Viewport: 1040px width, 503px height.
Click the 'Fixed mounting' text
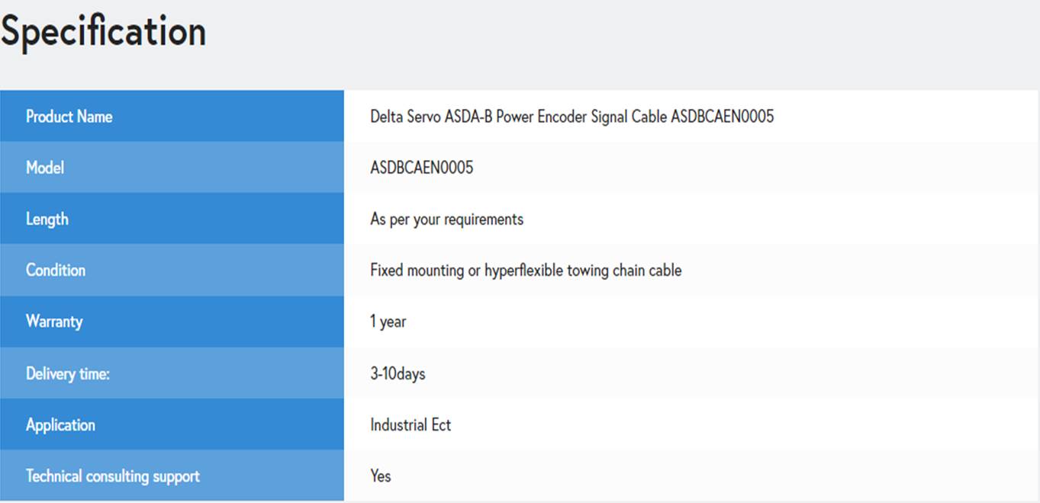pos(417,270)
